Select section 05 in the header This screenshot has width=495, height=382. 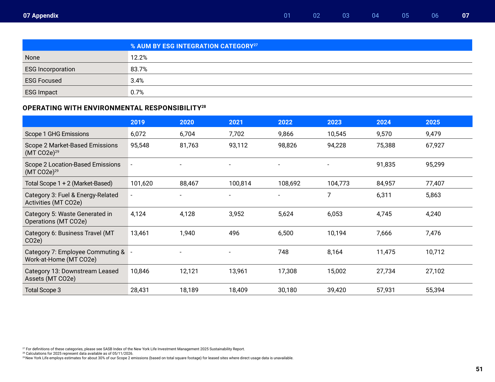(405, 16)
